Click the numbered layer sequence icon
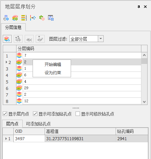Image resolution: width=151 pixels, height=159 pixels. tap(24, 18)
